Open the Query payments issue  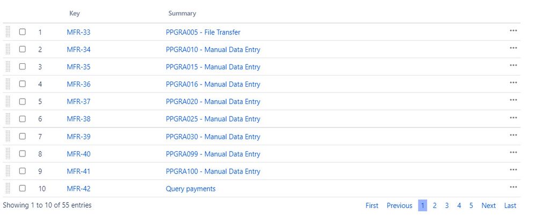pos(191,189)
